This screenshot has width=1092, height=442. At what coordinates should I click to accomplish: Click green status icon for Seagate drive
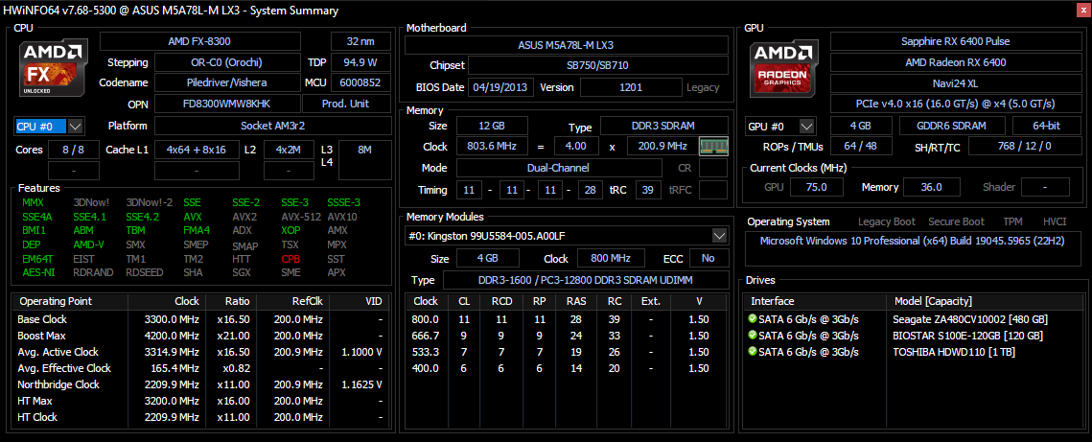753,319
